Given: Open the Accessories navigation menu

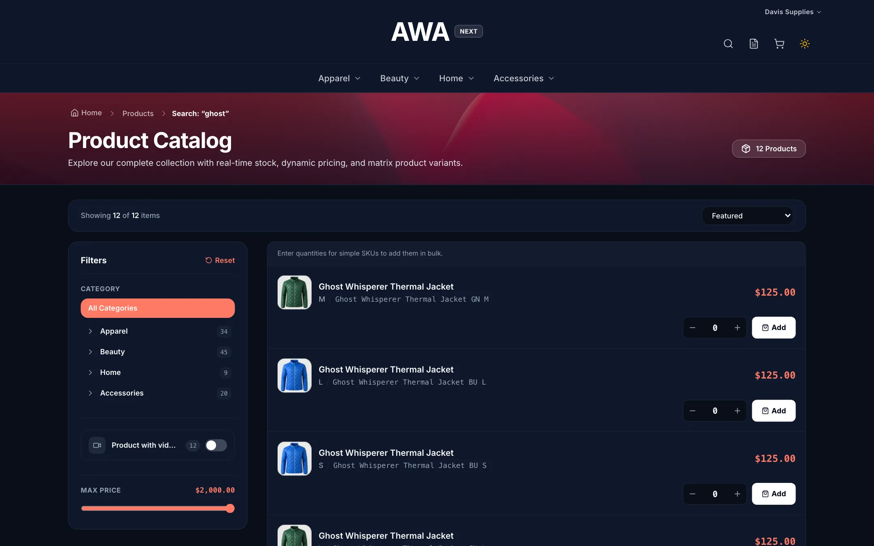Looking at the screenshot, I should [524, 78].
